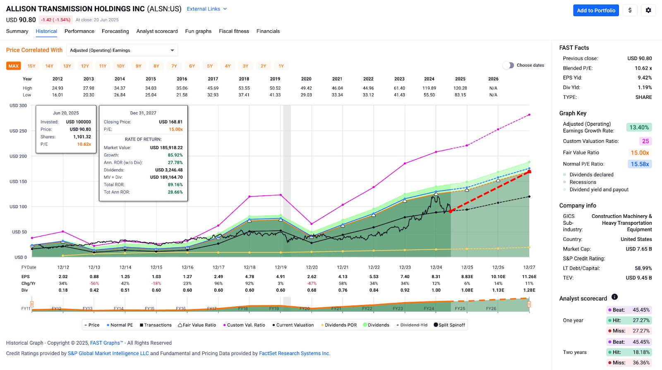Select the 14Y time range
This screenshot has width=662, height=370.
49,66
